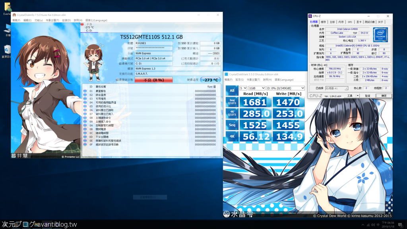Click the CrystalDiskMark title bar app icon
This screenshot has height=229, width=407.
pos(226,74)
